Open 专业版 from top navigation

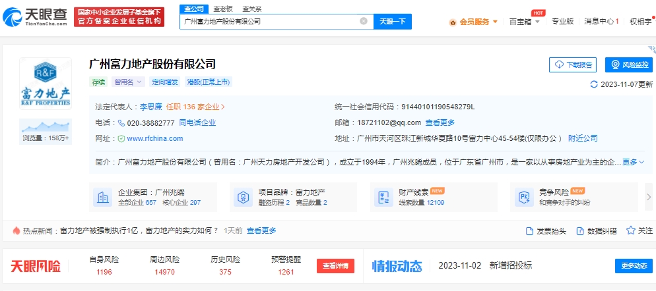point(562,21)
